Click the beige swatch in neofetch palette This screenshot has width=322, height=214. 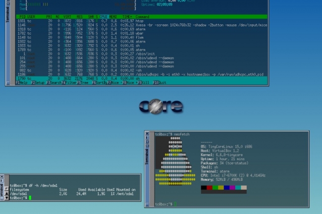click(x=244, y=188)
